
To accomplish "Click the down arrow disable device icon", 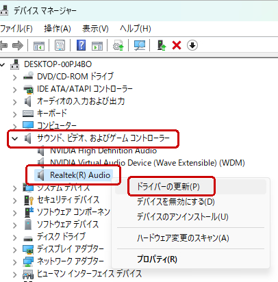I will pos(192,45).
